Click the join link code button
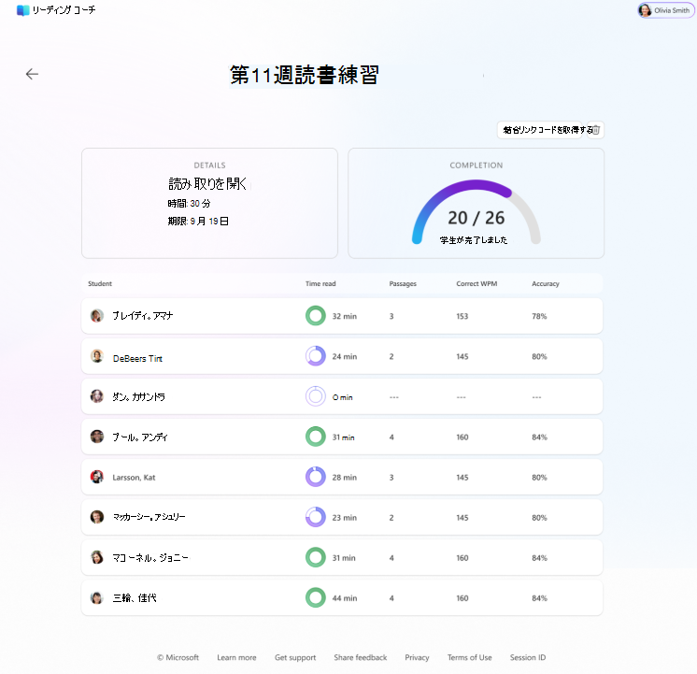Viewport: 697px width, 674px height. 539,130
